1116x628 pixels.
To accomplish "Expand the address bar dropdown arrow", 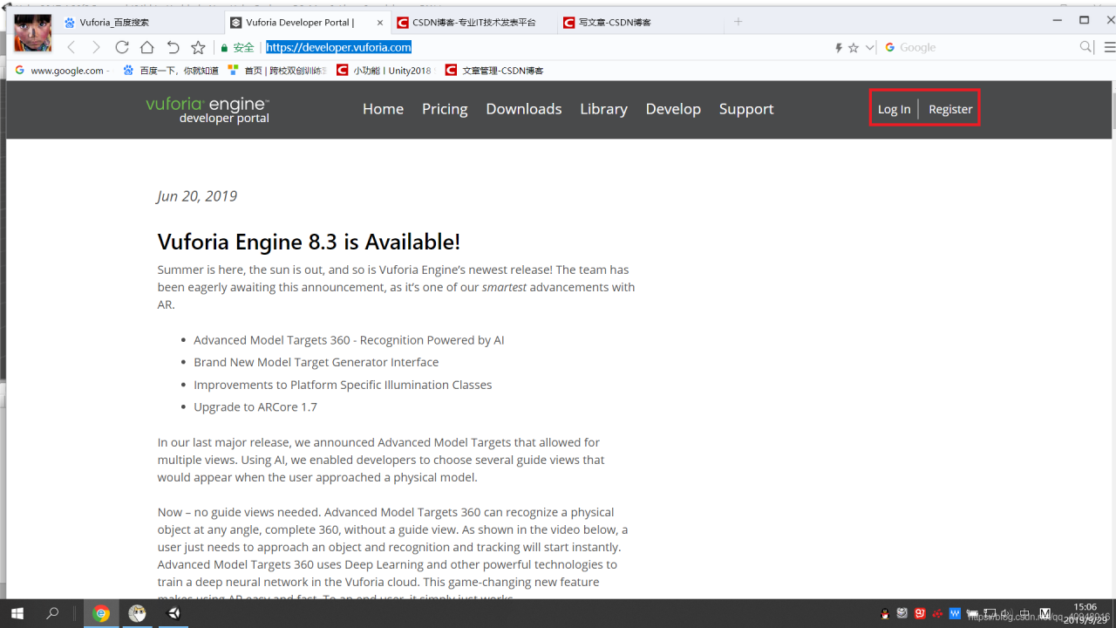I will (x=870, y=48).
